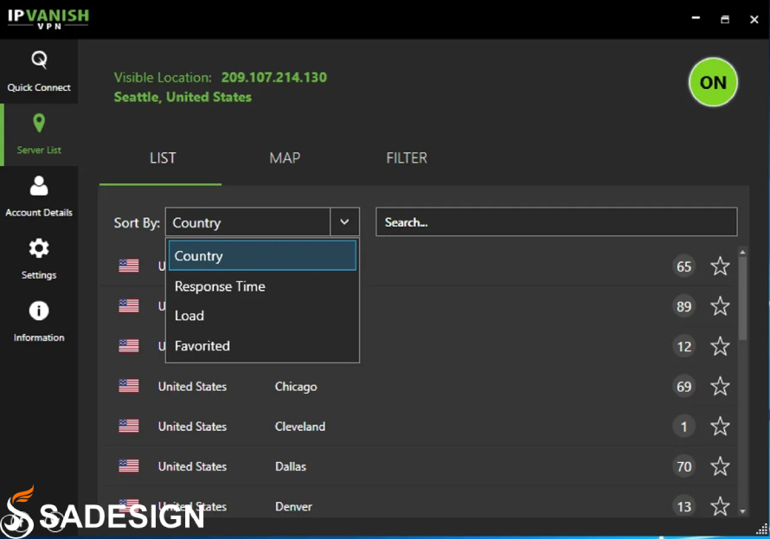The height and width of the screenshot is (539, 770).
Task: Favorite the server with load 12
Action: tap(720, 347)
